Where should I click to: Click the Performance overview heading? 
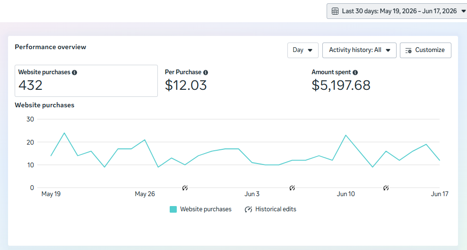[50, 47]
